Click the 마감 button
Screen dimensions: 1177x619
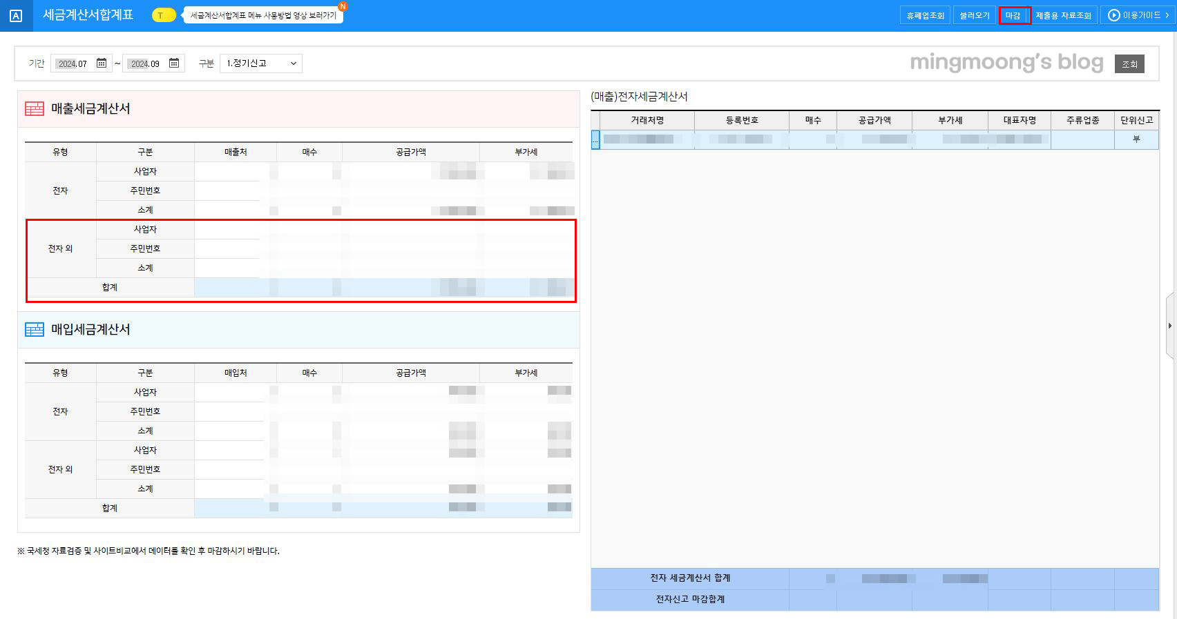pyautogui.click(x=1013, y=15)
